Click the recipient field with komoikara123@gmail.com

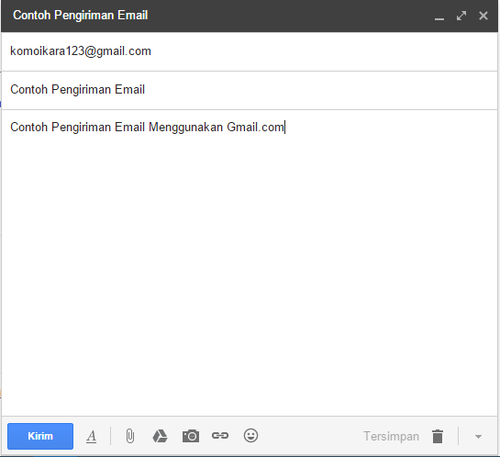250,51
